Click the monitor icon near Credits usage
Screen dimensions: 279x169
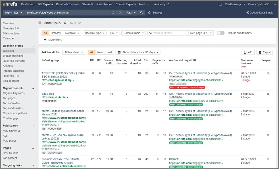[220, 4]
